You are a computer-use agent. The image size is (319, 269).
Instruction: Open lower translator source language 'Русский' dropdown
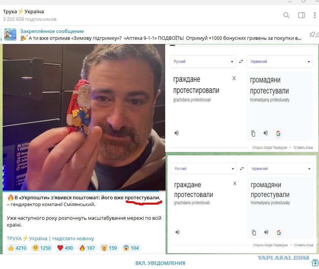pyautogui.click(x=204, y=169)
